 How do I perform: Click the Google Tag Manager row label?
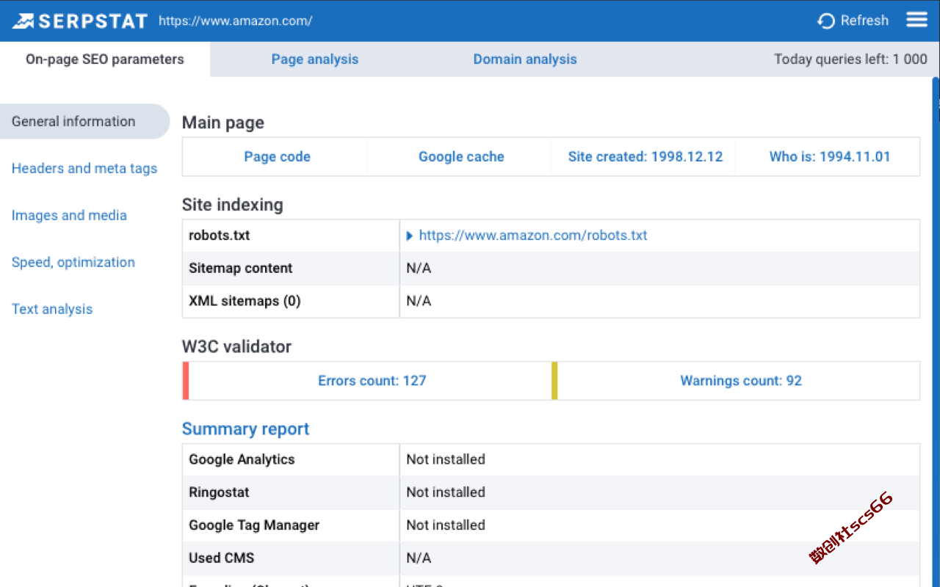(x=254, y=525)
